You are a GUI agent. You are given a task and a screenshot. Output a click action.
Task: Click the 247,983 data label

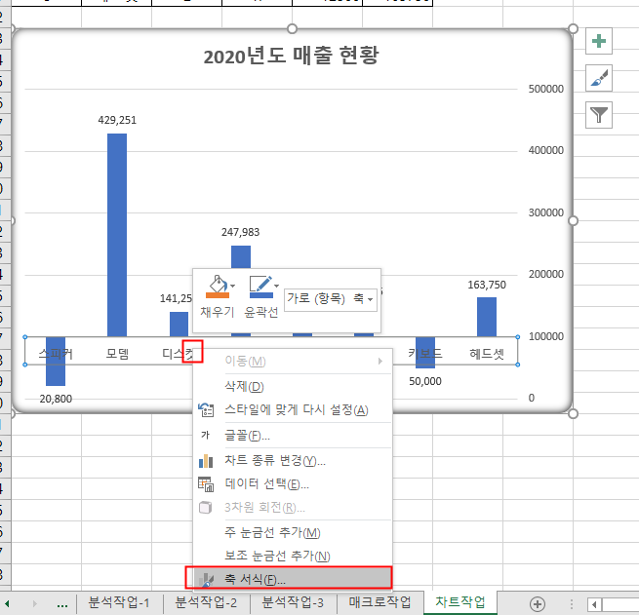[x=240, y=232]
